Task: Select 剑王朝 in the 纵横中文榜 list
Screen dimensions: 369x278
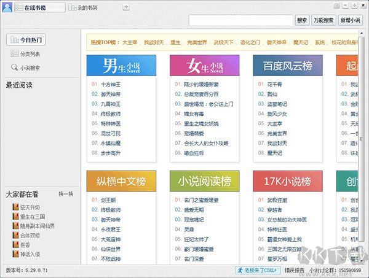Action: 108,200
